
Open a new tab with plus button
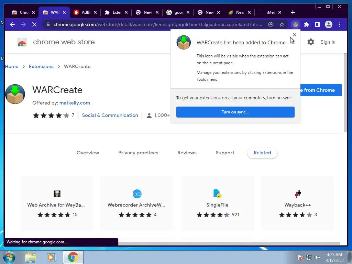click(x=293, y=12)
